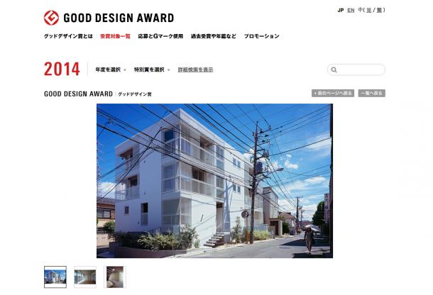Click the 詳細検索を表示 link

coord(195,69)
